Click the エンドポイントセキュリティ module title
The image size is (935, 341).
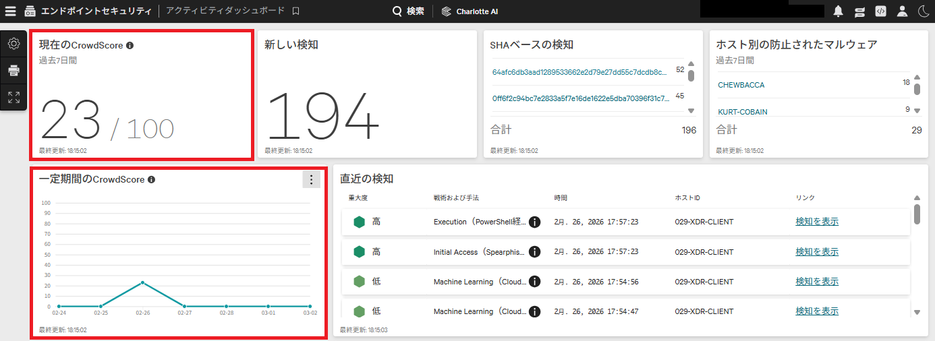[96, 11]
